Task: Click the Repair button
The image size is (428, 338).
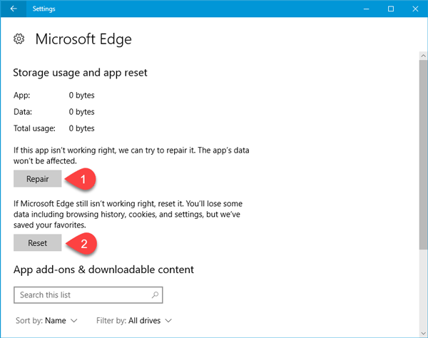Action: [38, 179]
